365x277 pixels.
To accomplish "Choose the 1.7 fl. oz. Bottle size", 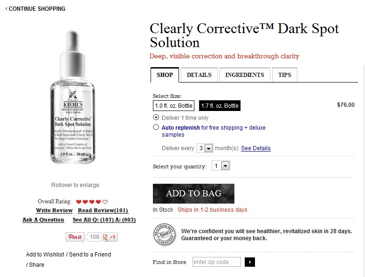I will 220,106.
